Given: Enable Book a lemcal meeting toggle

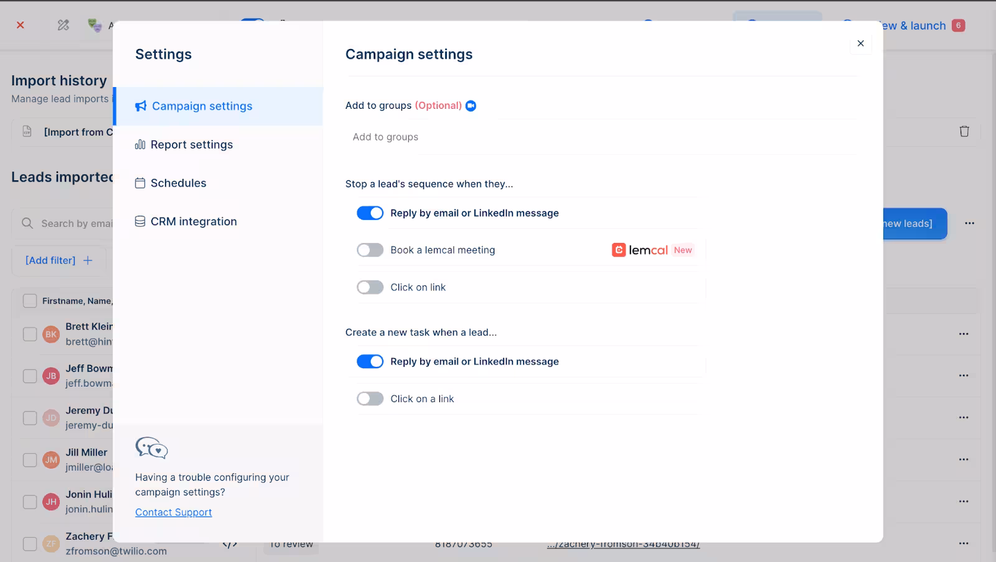Looking at the screenshot, I should pos(370,250).
